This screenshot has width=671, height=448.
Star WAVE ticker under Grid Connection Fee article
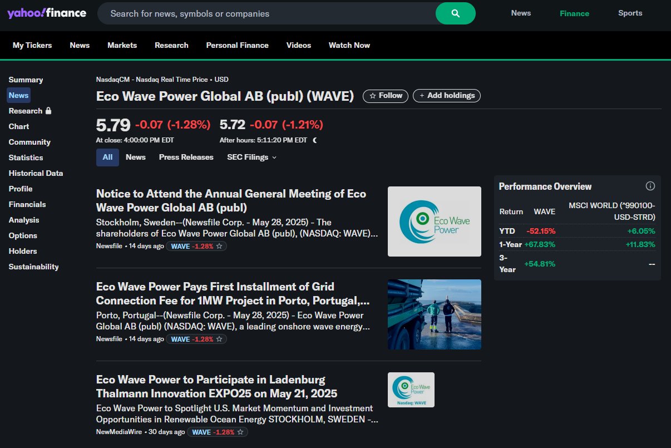(220, 339)
